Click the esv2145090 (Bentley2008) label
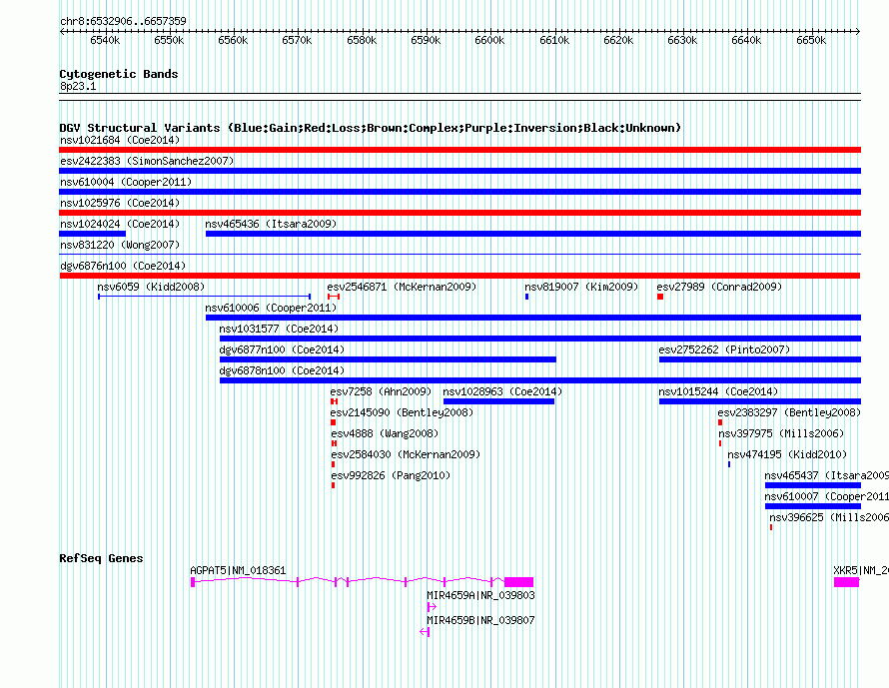The width and height of the screenshot is (889, 688). [402, 412]
